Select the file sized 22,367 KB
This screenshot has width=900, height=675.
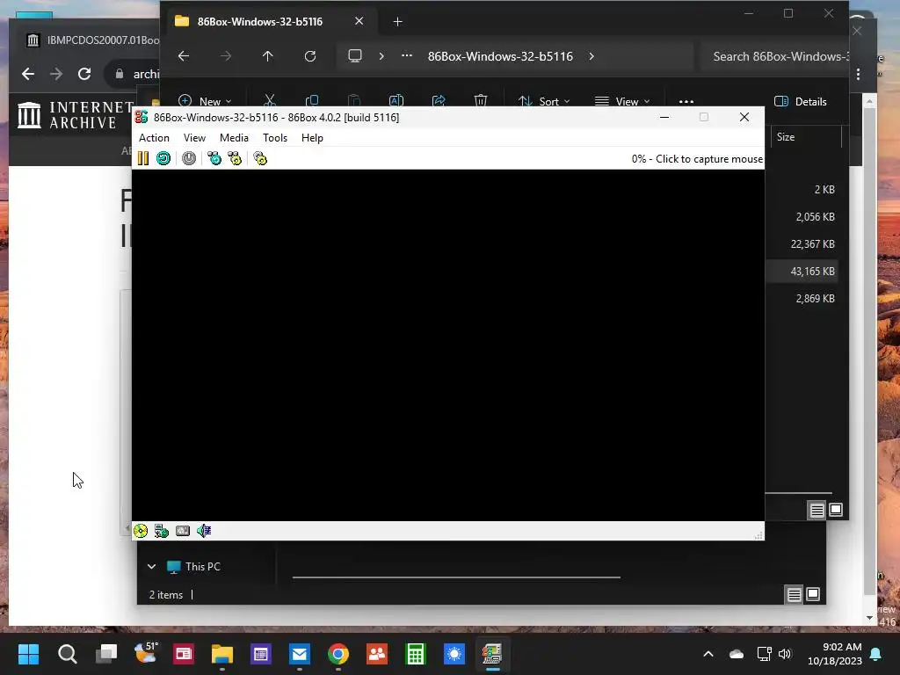click(x=813, y=244)
